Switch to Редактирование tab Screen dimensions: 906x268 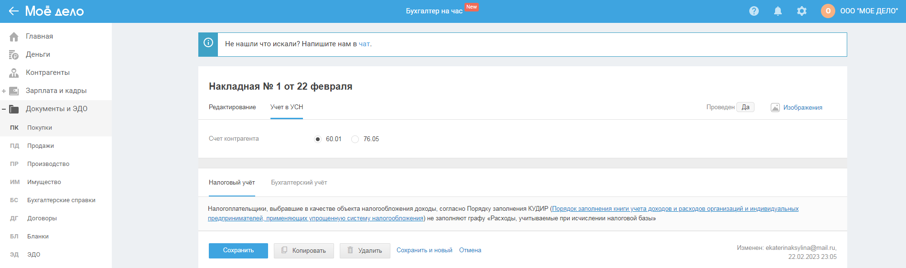tap(232, 107)
